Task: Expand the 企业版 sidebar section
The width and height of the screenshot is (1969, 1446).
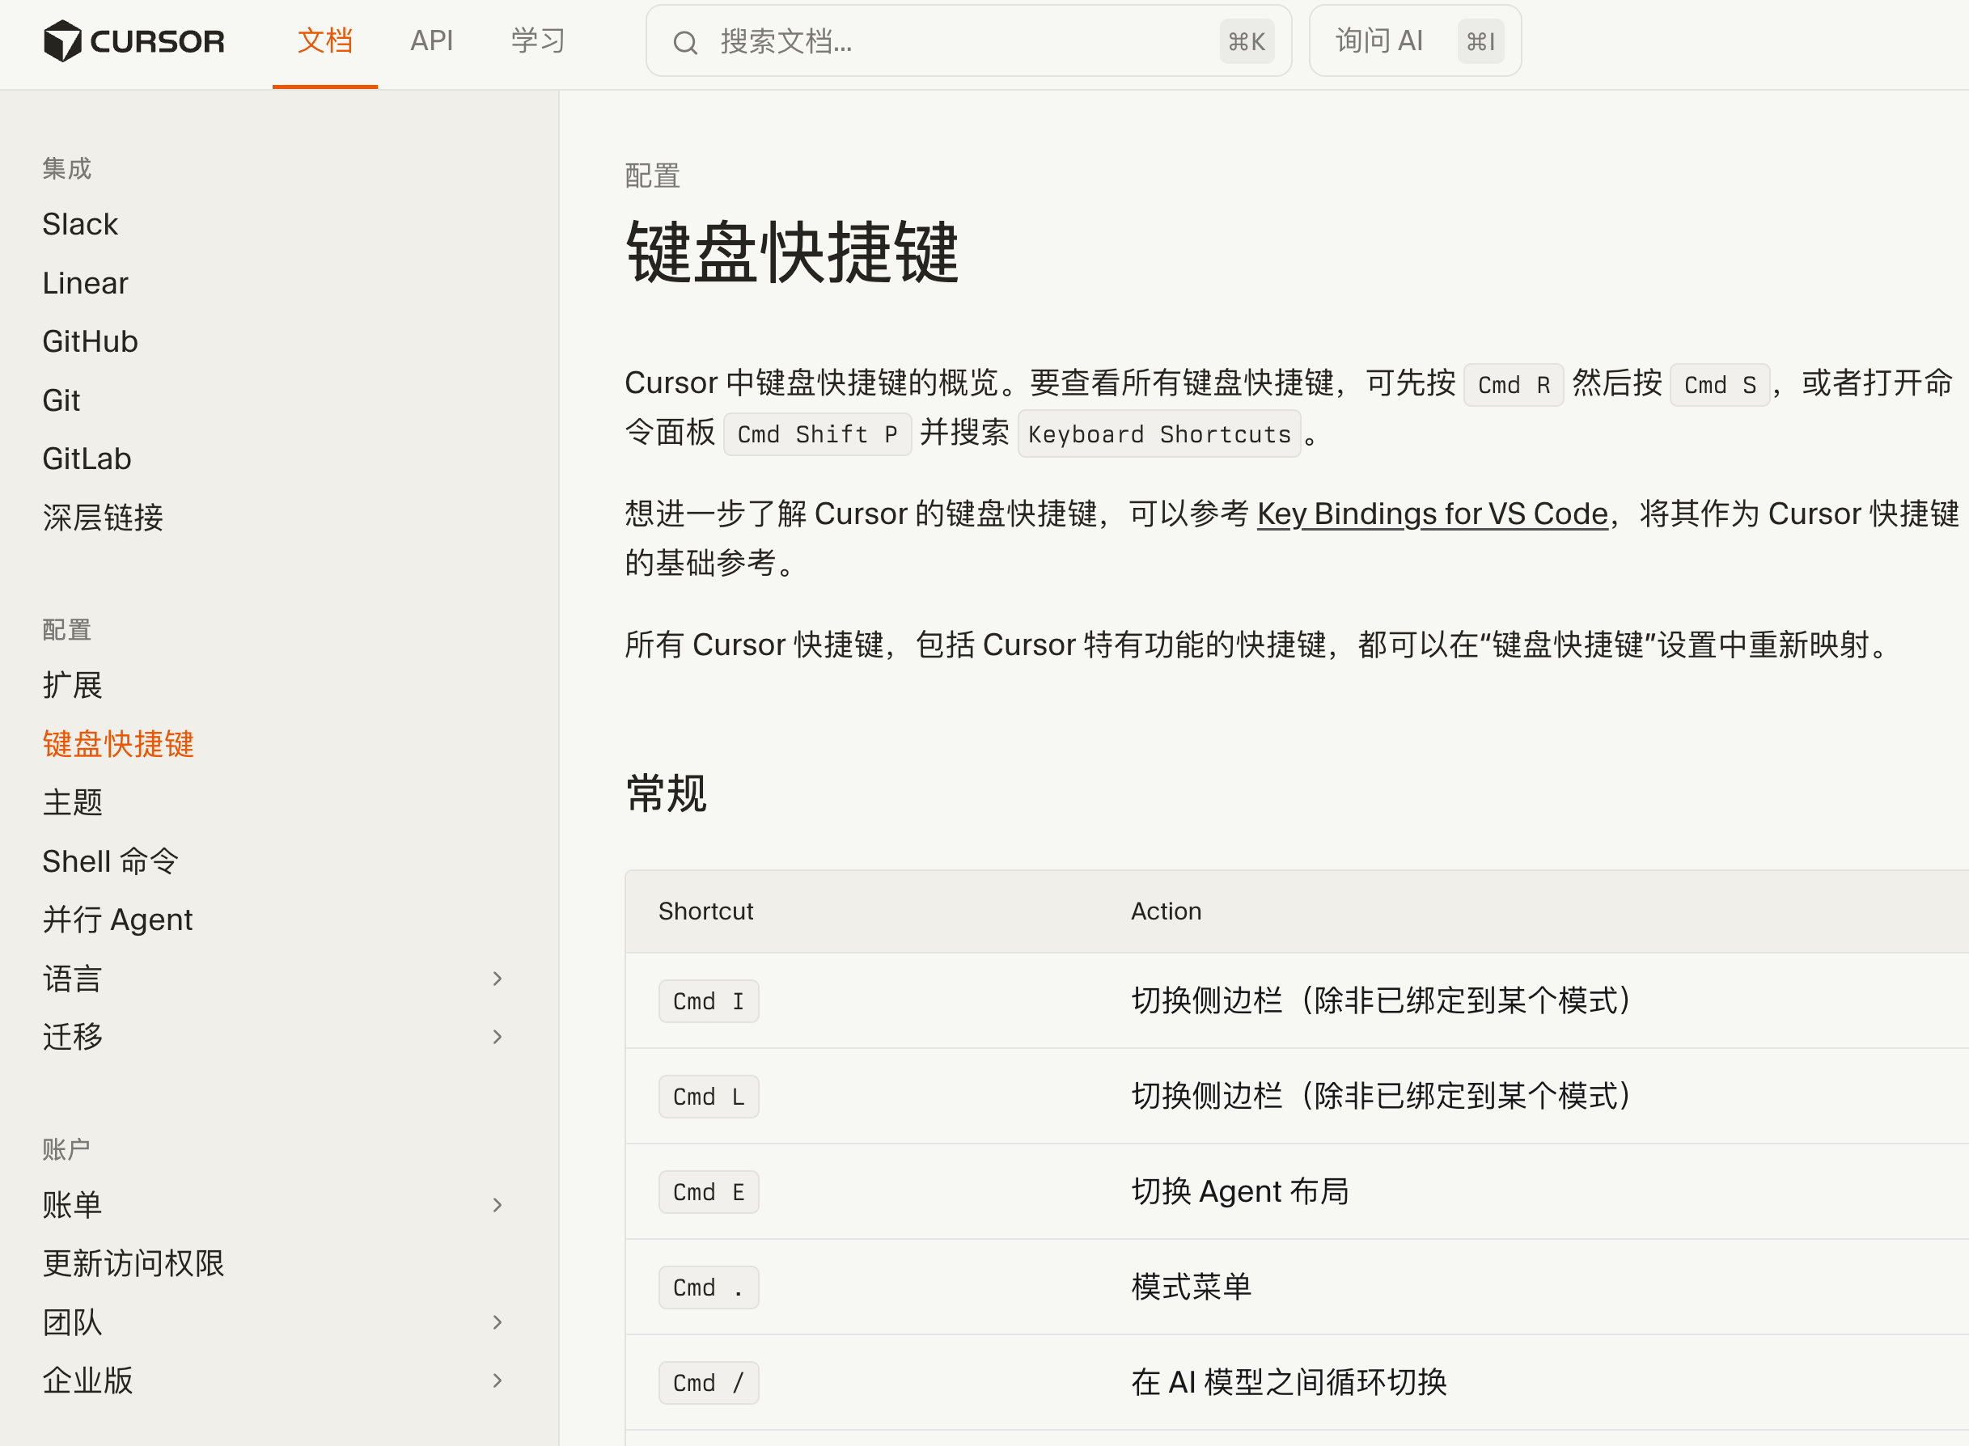Action: point(497,1380)
